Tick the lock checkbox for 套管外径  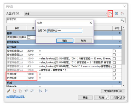click(x=114, y=62)
